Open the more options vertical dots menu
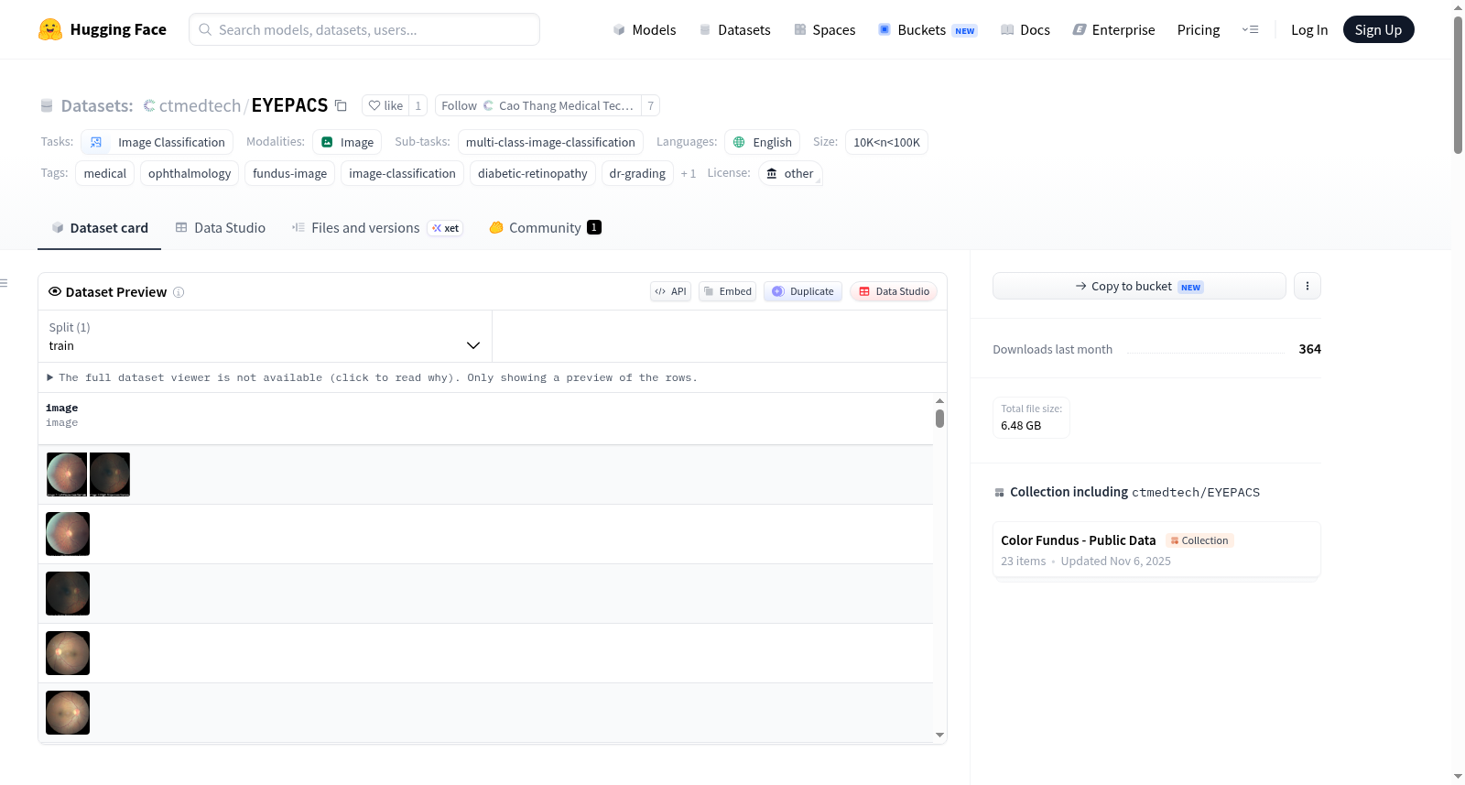The image size is (1465, 785). pyautogui.click(x=1308, y=286)
